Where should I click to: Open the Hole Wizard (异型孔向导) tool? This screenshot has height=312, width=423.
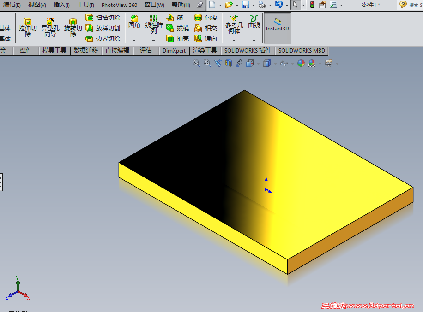[x=50, y=28]
